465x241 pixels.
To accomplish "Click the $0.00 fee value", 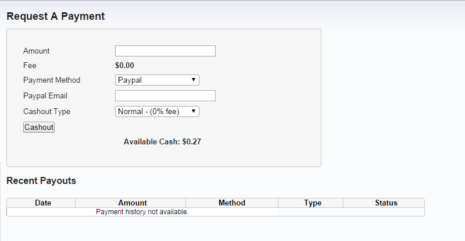I will [124, 66].
